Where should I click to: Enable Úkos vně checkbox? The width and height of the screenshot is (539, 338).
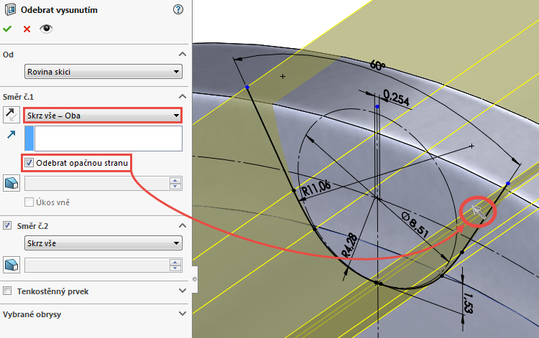(x=29, y=202)
